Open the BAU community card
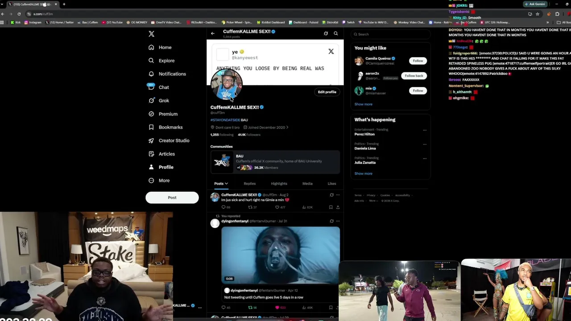The width and height of the screenshot is (571, 321). coord(275,161)
